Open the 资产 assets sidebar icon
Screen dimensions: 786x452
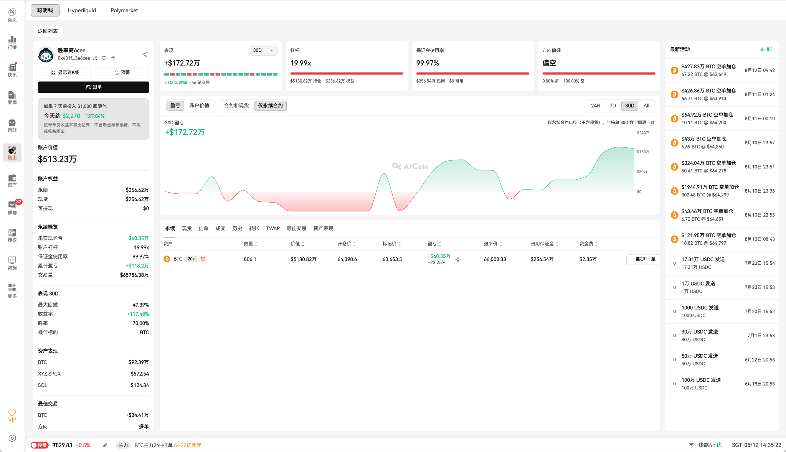click(12, 181)
